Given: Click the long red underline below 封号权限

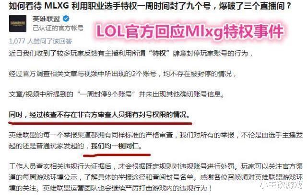Looking at the screenshot, I should pos(100,123).
